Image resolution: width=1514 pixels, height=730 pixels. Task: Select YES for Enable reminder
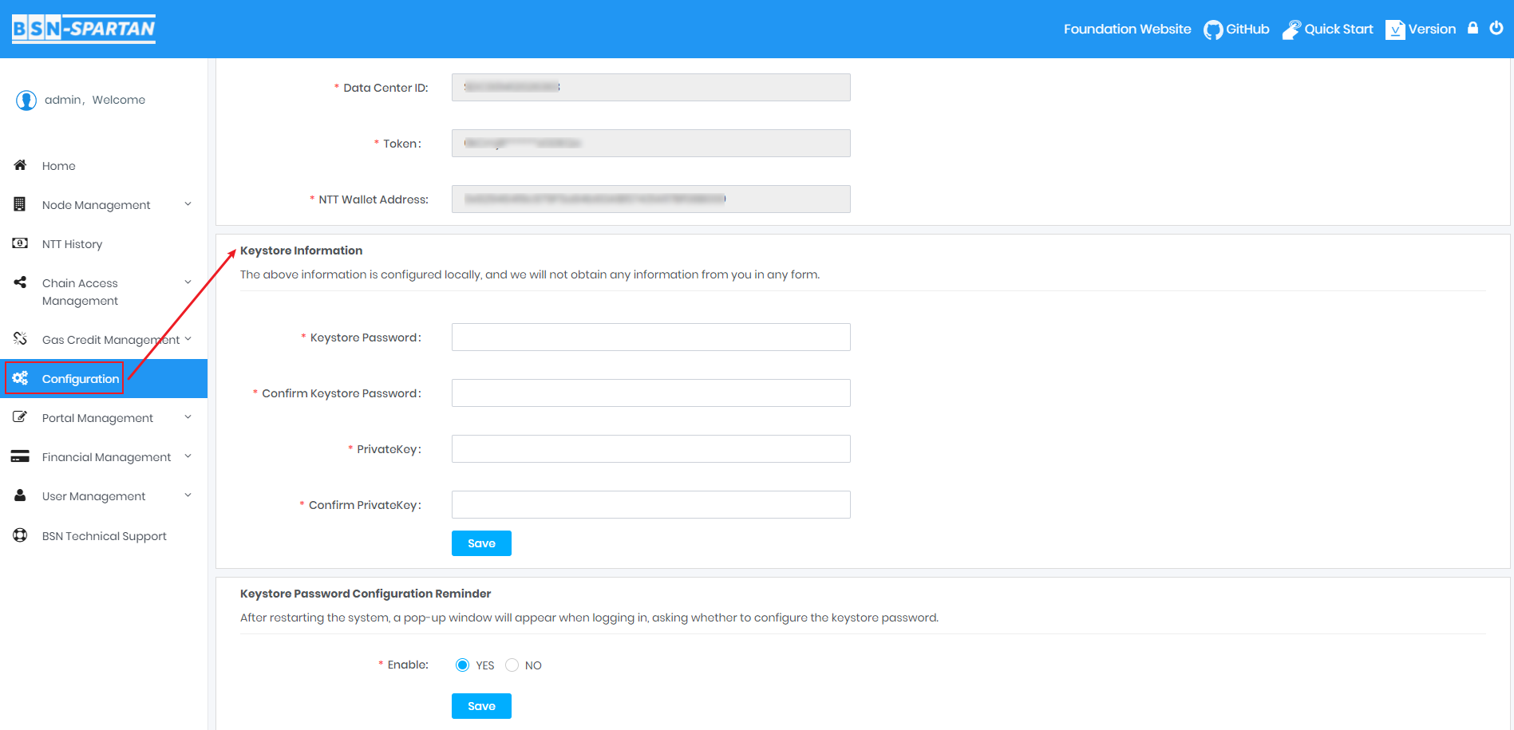(x=462, y=665)
